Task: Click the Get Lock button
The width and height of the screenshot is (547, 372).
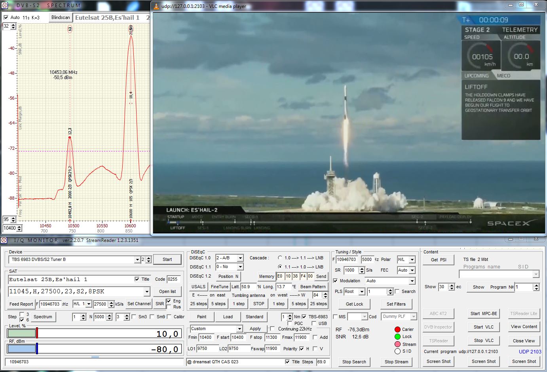Action: point(354,304)
